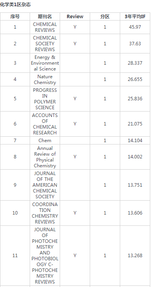The height and width of the screenshot is (287, 151).
Task: Select ACCOUNTS OF CHEMICAL RESEARCH cell
Action: click(x=45, y=124)
